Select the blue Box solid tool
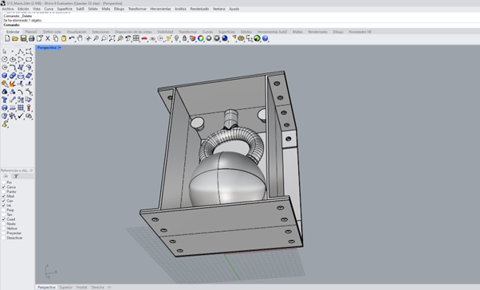This screenshot has width=480, height=290. tap(4, 76)
